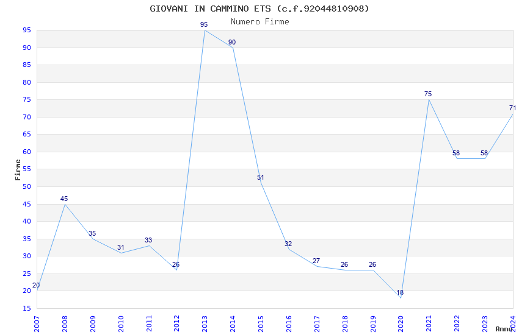
Task: Select x-axis year label 2023
Action: [x=485, y=323]
